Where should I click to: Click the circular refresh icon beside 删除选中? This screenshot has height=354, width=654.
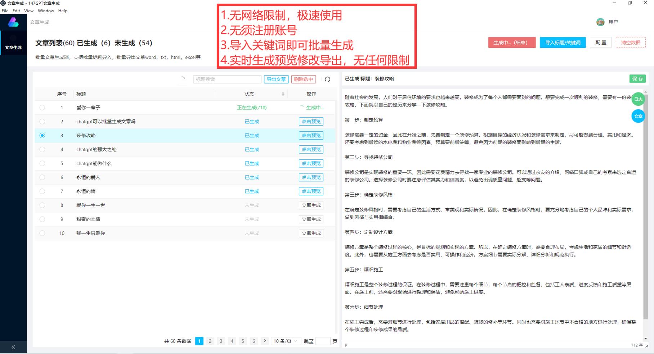[328, 79]
